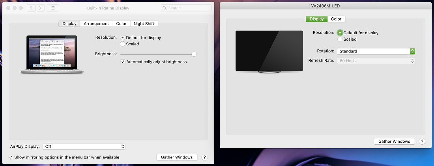The width and height of the screenshot is (434, 166).
Task: Toggle show mirroring options in menu bar
Action: pyautogui.click(x=11, y=157)
